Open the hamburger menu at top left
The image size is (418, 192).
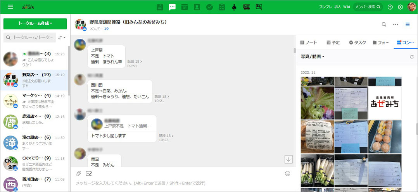(10, 7)
